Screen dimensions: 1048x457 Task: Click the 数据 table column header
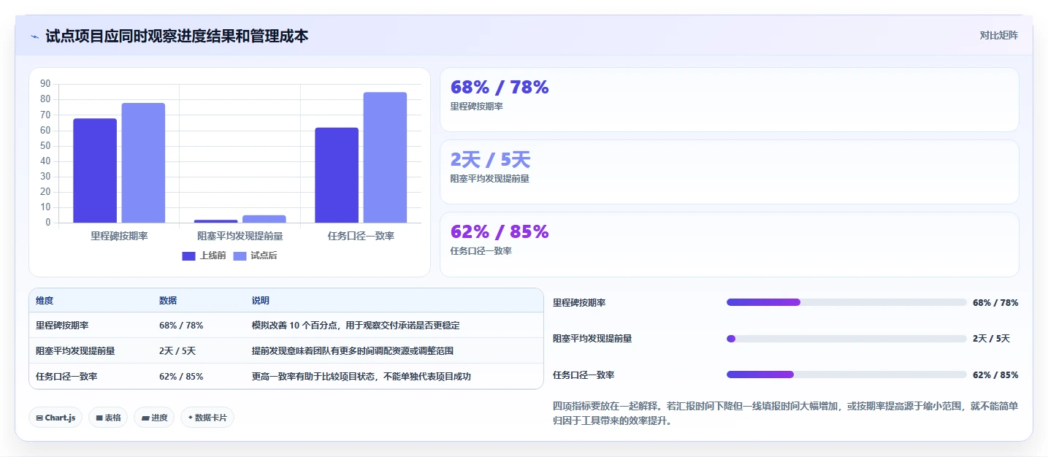coord(168,301)
